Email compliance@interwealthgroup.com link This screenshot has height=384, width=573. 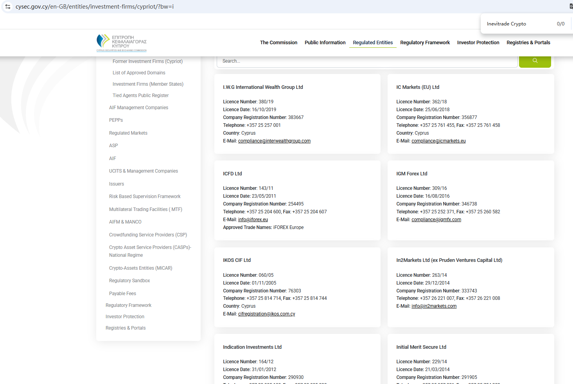(274, 141)
